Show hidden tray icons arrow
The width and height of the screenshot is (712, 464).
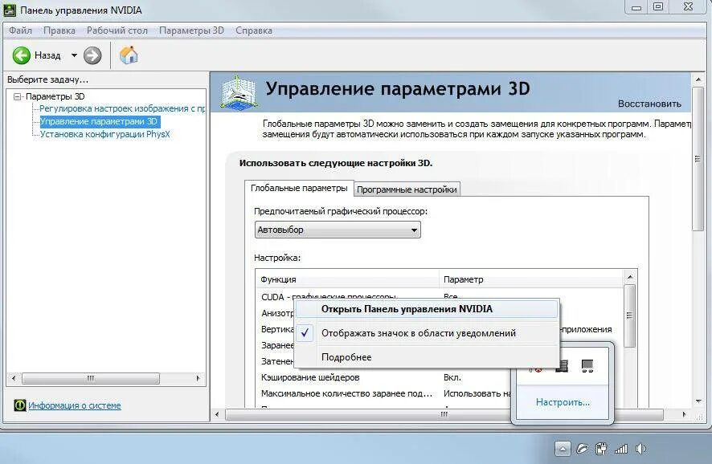coord(563,449)
